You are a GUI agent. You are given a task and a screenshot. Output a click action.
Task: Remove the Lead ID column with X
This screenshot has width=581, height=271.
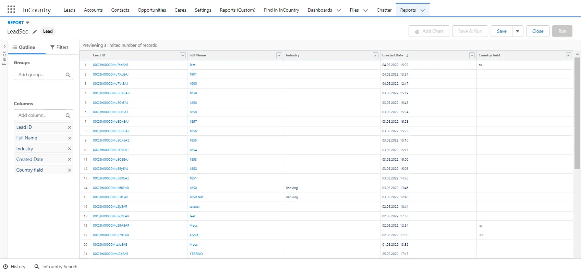70,127
